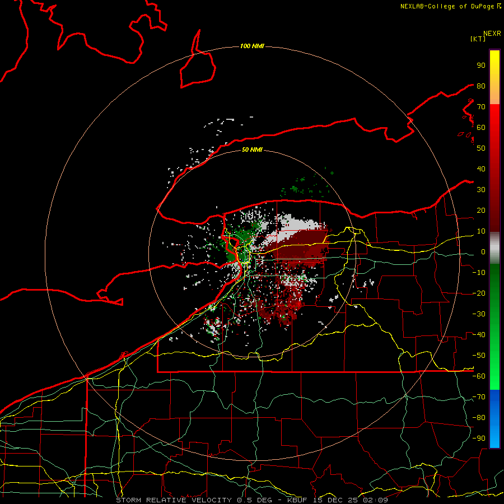Viewport: 504px width, 504px height.
Task: Click the 40 value on velocity scale
Action: point(481,169)
